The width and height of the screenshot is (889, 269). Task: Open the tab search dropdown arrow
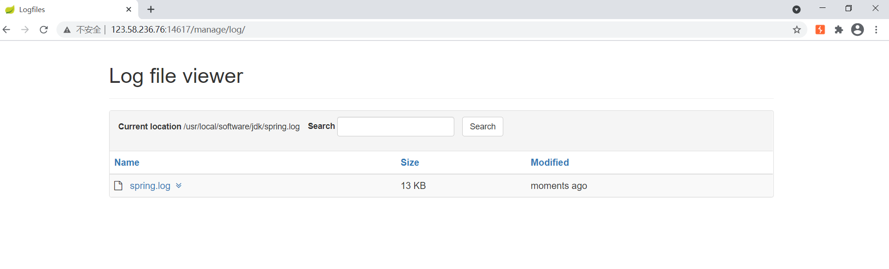point(797,9)
